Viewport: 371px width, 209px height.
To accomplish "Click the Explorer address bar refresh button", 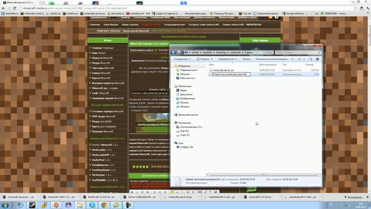I will point(271,53).
